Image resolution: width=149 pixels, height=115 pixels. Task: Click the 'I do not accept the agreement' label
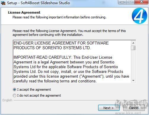point(39,95)
